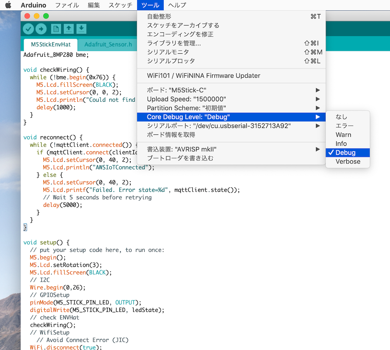390x350 pixels.
Task: Set debug level to エラー
Action: [x=348, y=126]
